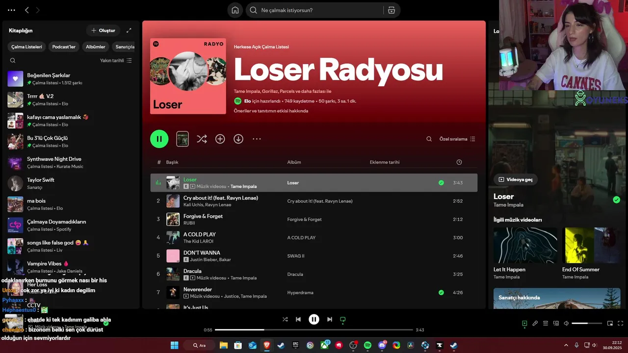Skip to the next track
The height and width of the screenshot is (353, 628).
(x=330, y=319)
